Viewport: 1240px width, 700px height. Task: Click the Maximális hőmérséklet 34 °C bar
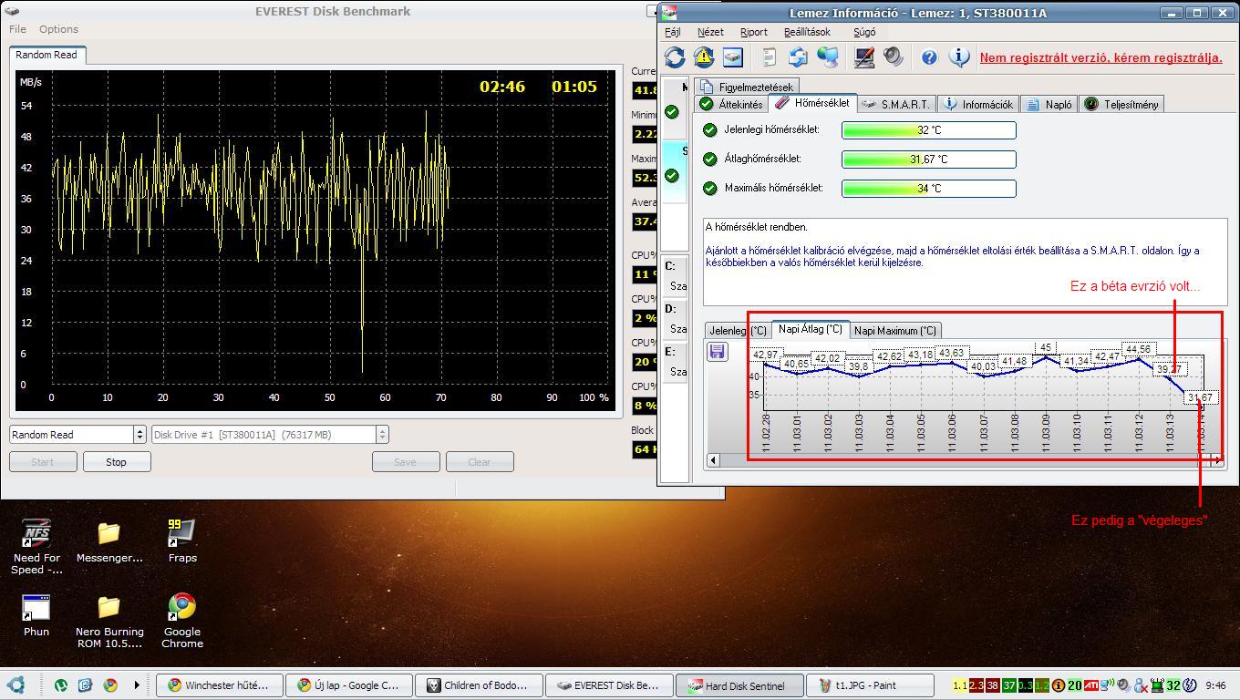tap(928, 189)
